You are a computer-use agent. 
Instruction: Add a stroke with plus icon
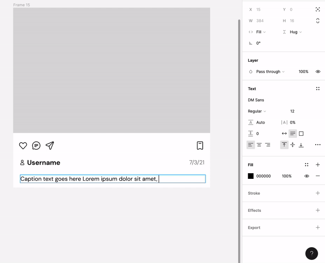coord(318,193)
